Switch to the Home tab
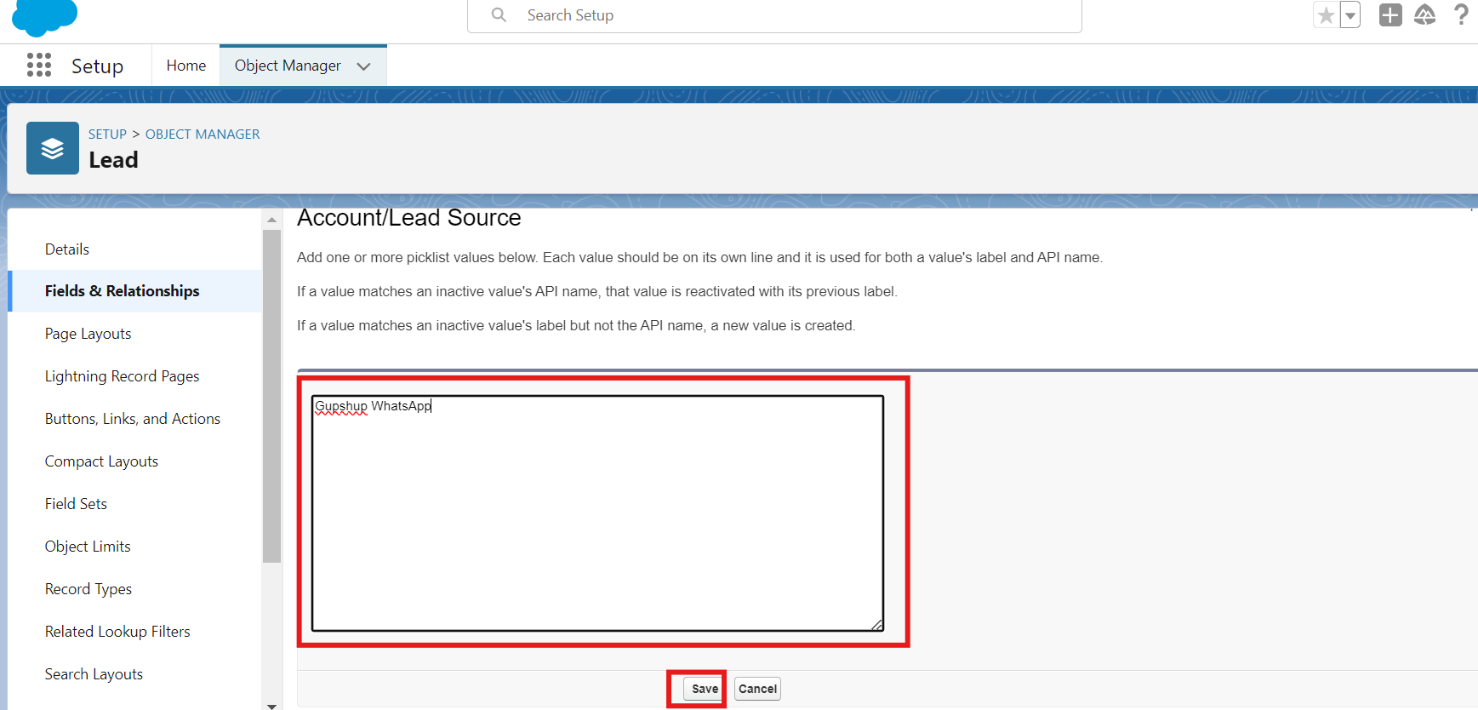 click(x=186, y=66)
